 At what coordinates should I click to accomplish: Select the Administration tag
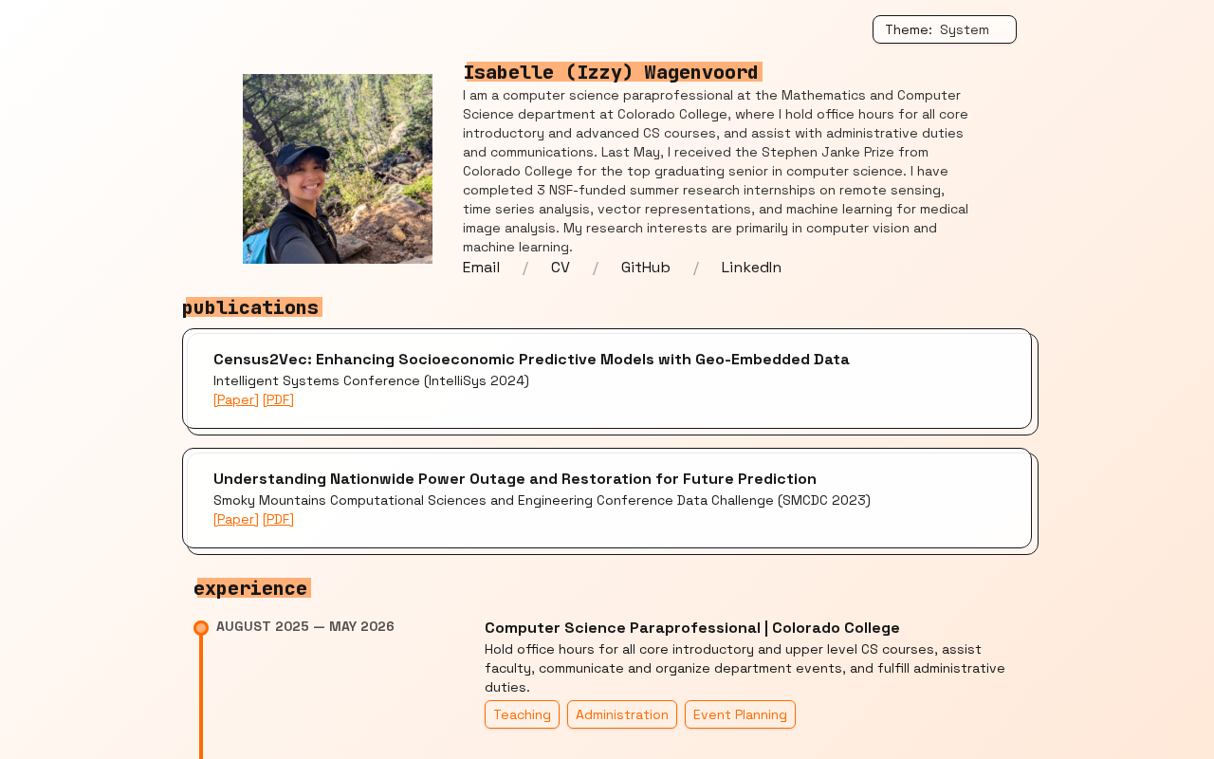pyautogui.click(x=622, y=714)
